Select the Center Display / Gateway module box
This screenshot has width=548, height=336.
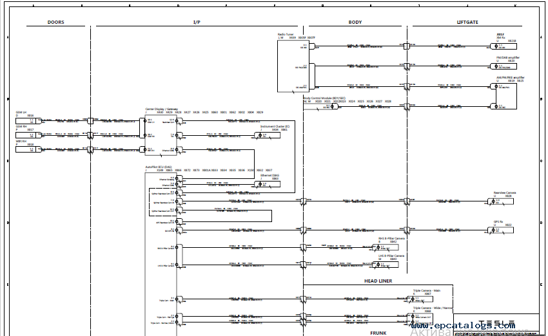coord(161,136)
